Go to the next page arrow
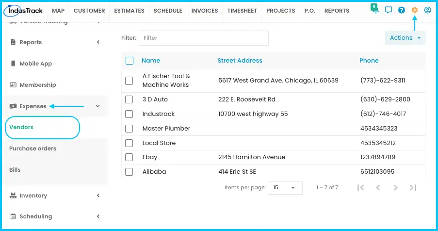The height and width of the screenshot is (231, 438). click(x=395, y=187)
